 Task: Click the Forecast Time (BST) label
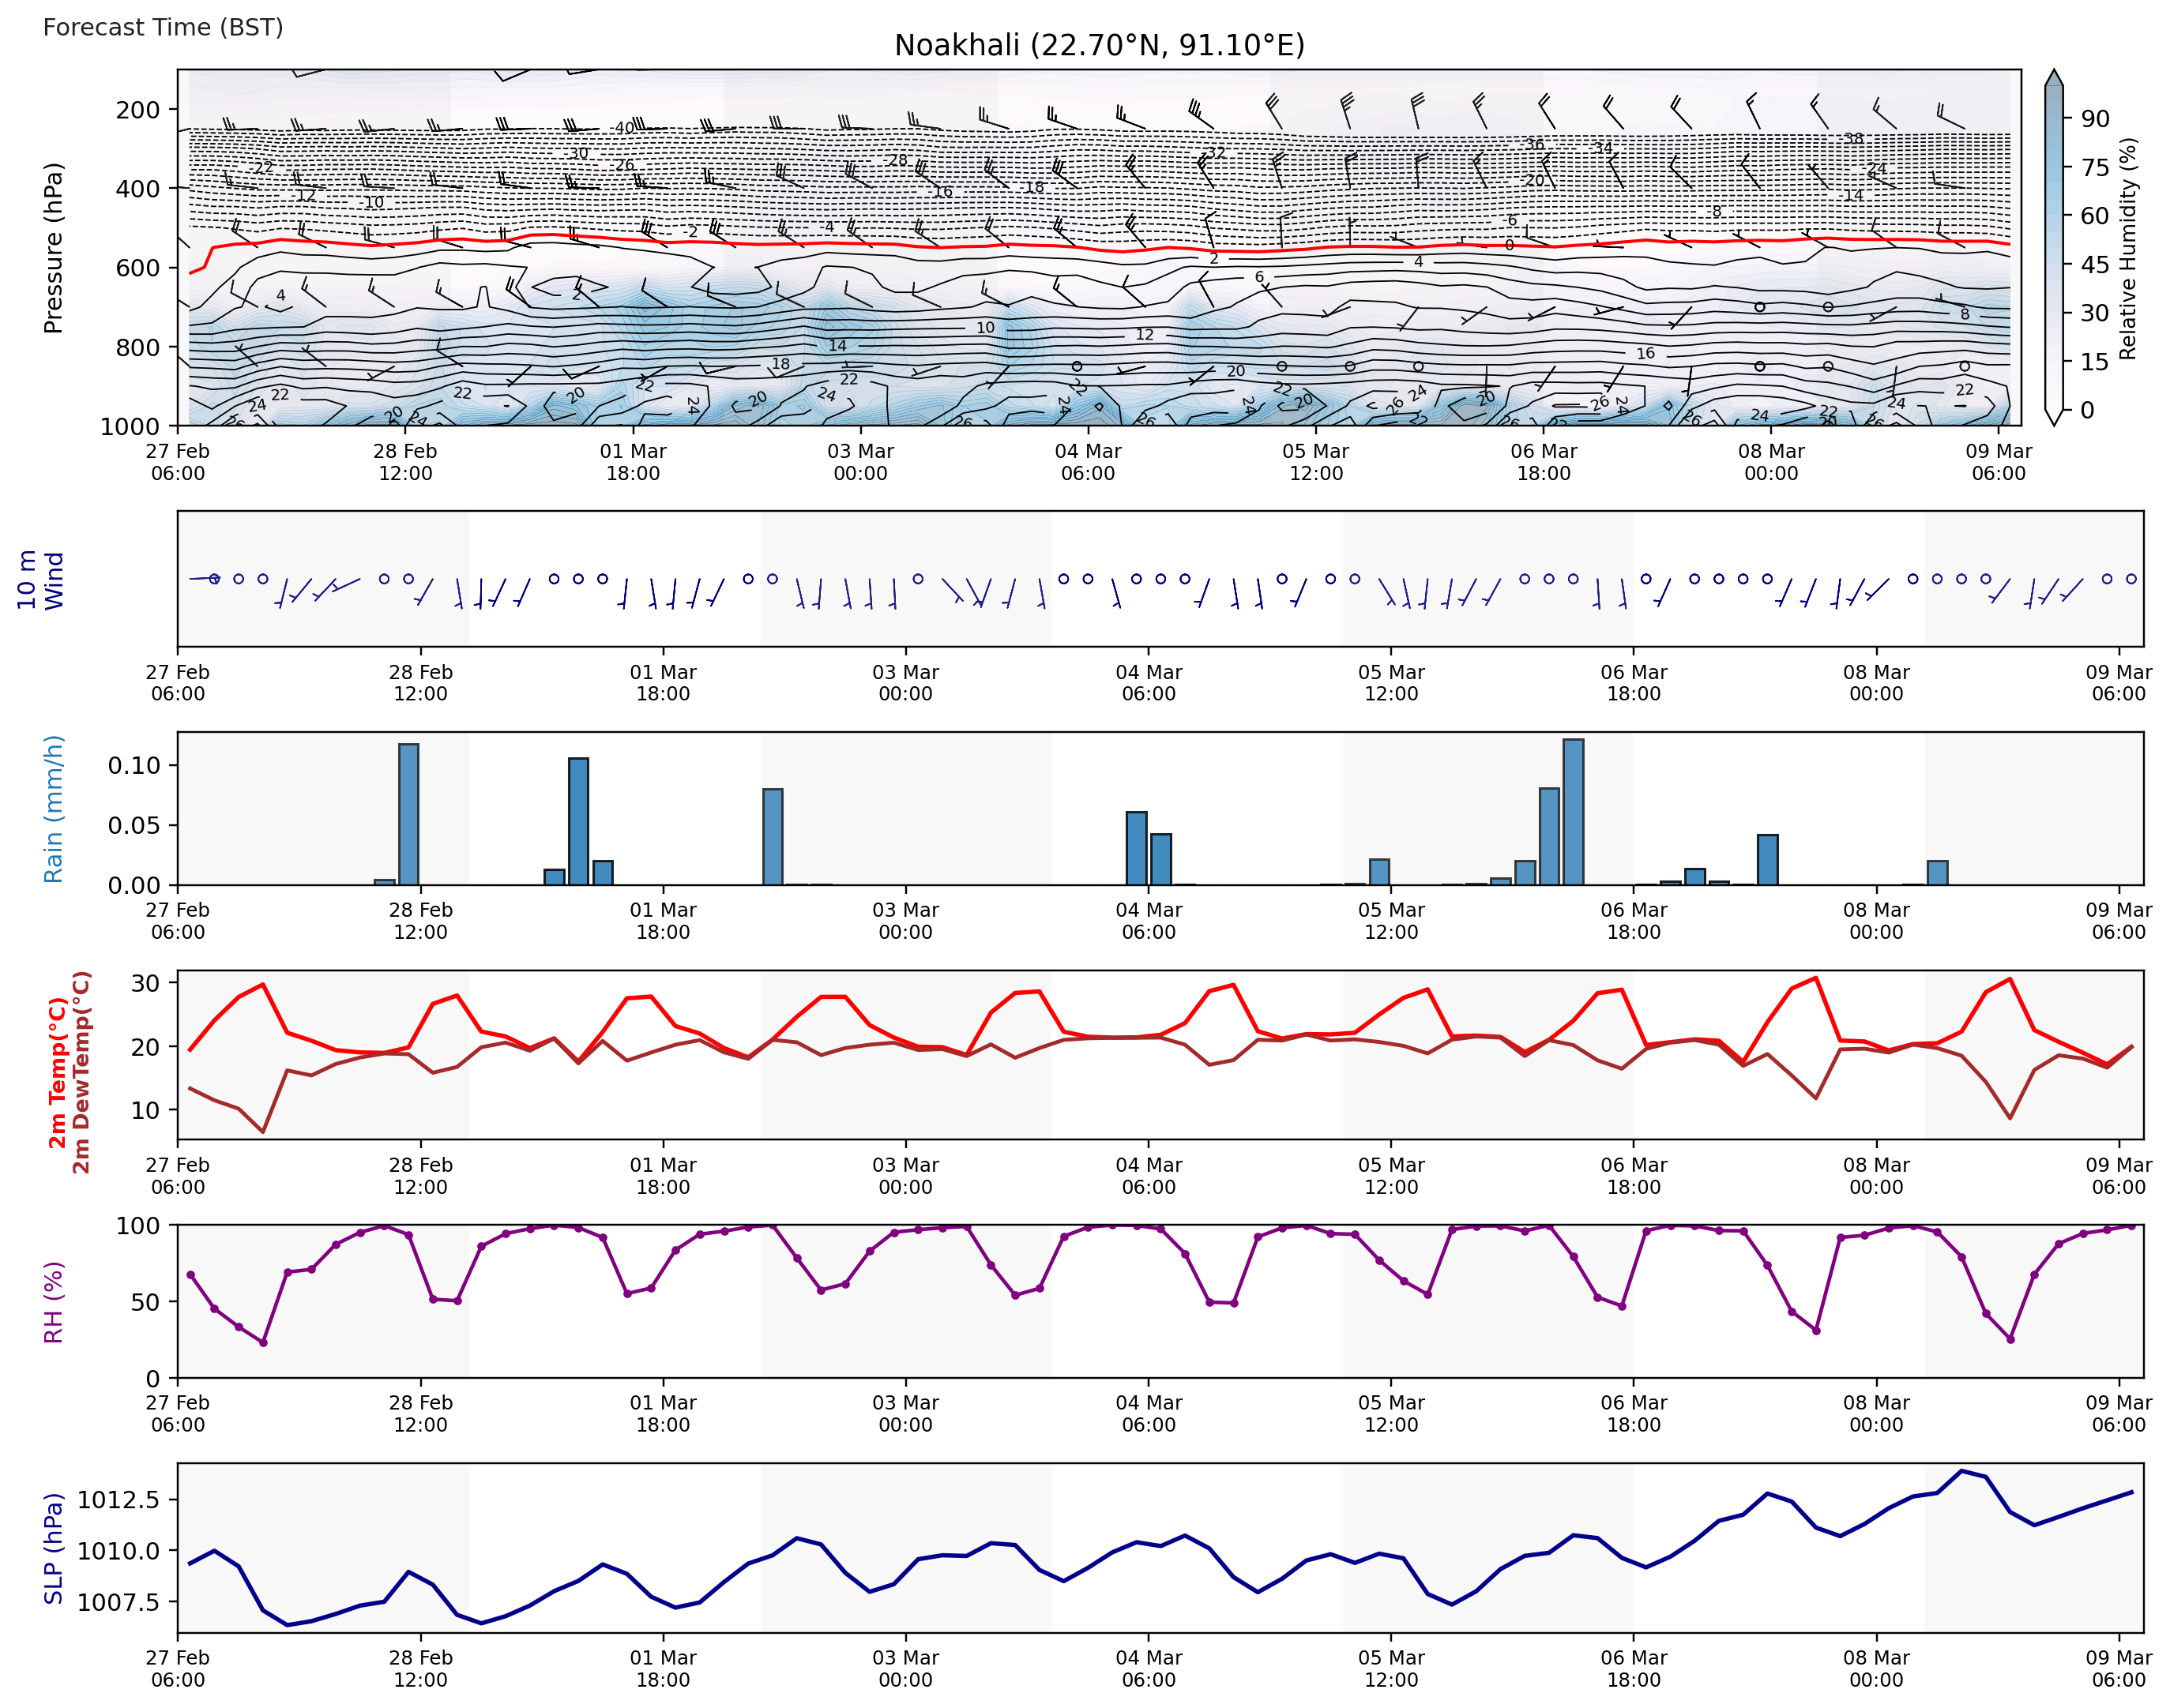[163, 27]
